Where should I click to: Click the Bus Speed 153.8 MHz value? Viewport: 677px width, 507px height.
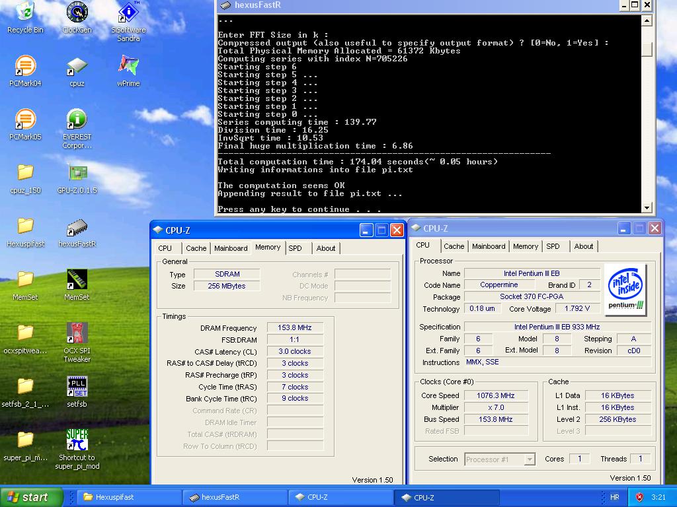coord(496,419)
